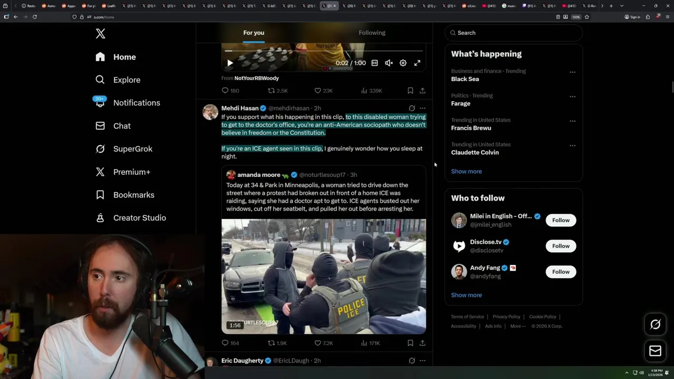The image size is (674, 379).
Task: Open more options for Farage trend
Action: [572, 97]
